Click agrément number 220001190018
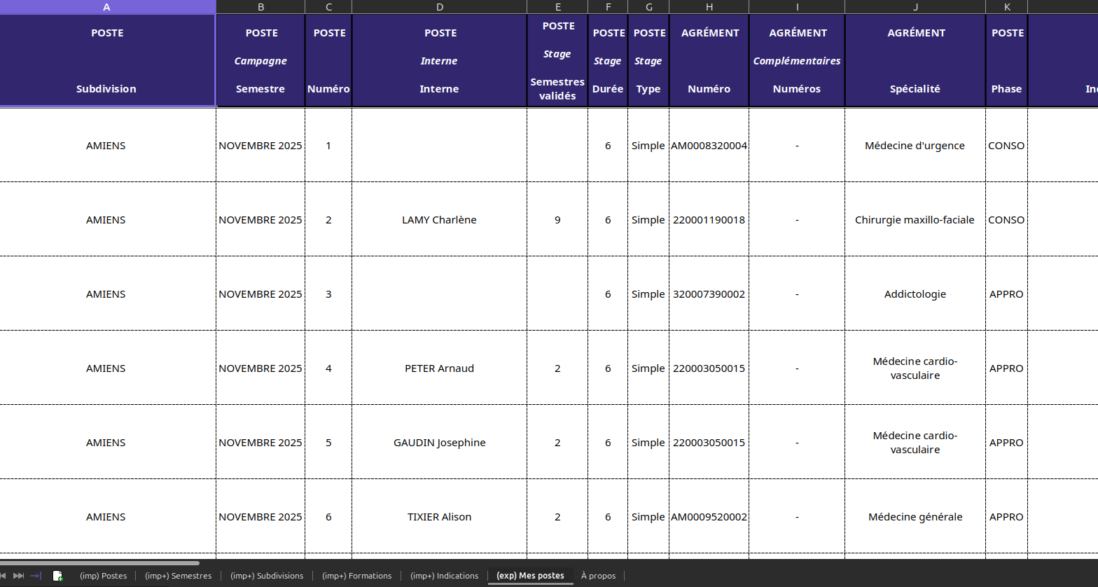The width and height of the screenshot is (1098, 587). 709,220
